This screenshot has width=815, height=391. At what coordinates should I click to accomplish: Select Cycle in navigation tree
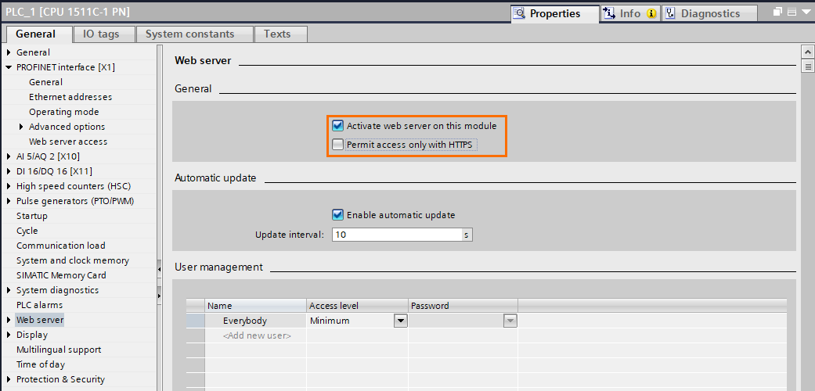click(x=27, y=231)
